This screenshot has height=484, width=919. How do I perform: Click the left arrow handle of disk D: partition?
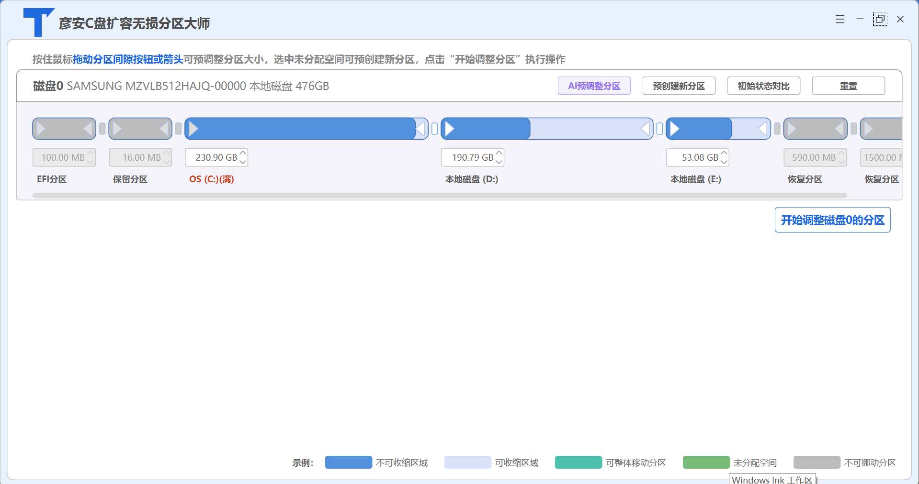pyautogui.click(x=450, y=129)
